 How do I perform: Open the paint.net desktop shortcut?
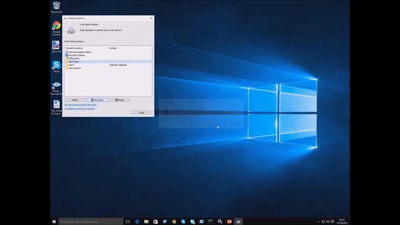tap(56, 47)
